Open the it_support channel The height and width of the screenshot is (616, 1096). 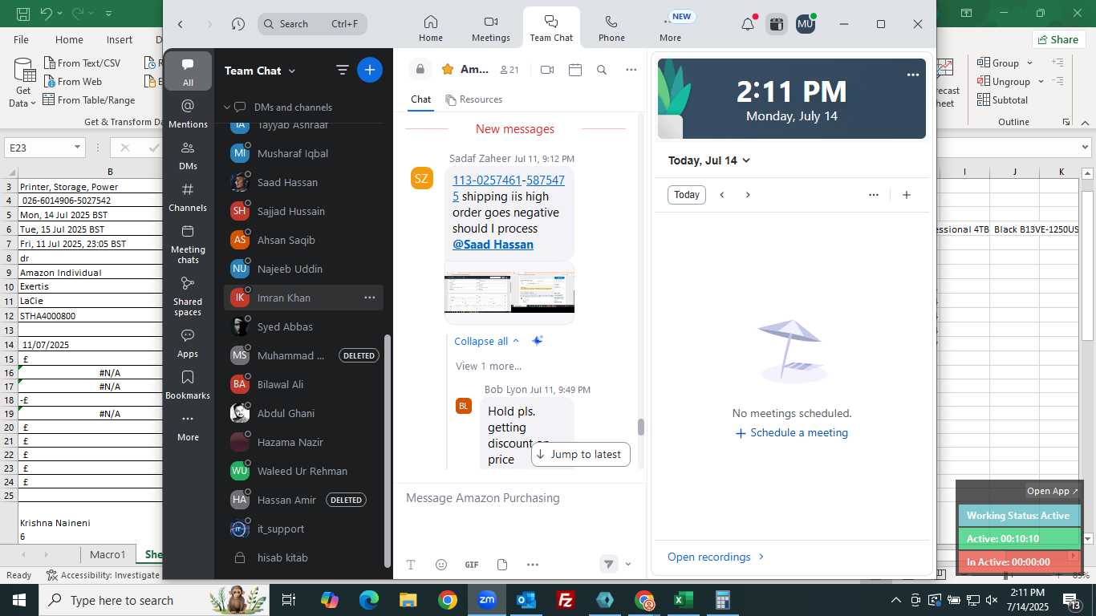303,529
